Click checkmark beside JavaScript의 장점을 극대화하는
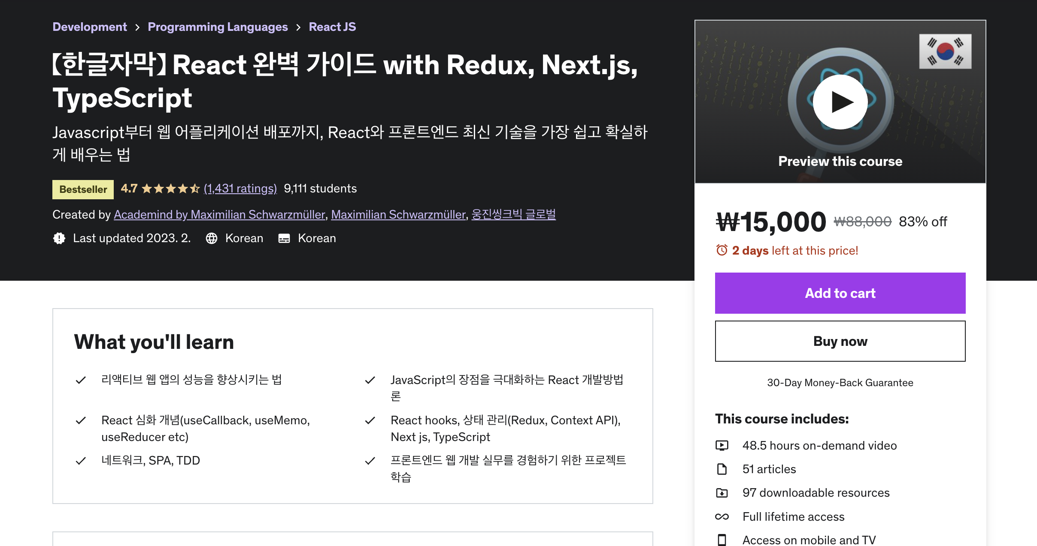The width and height of the screenshot is (1037, 546). [370, 380]
